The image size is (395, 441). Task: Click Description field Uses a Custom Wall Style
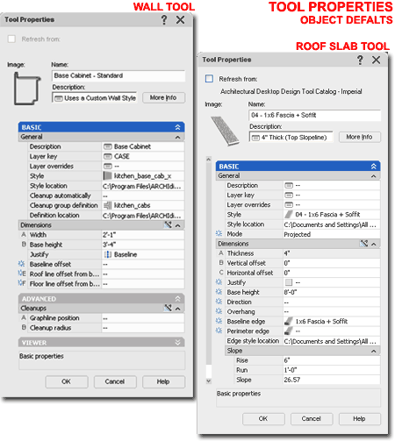[x=95, y=98]
